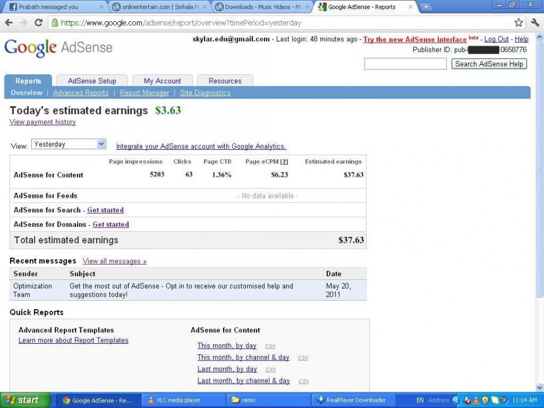Select the Google AdSense taskbar button
Screen dimensions: 544x408
(x=98, y=400)
